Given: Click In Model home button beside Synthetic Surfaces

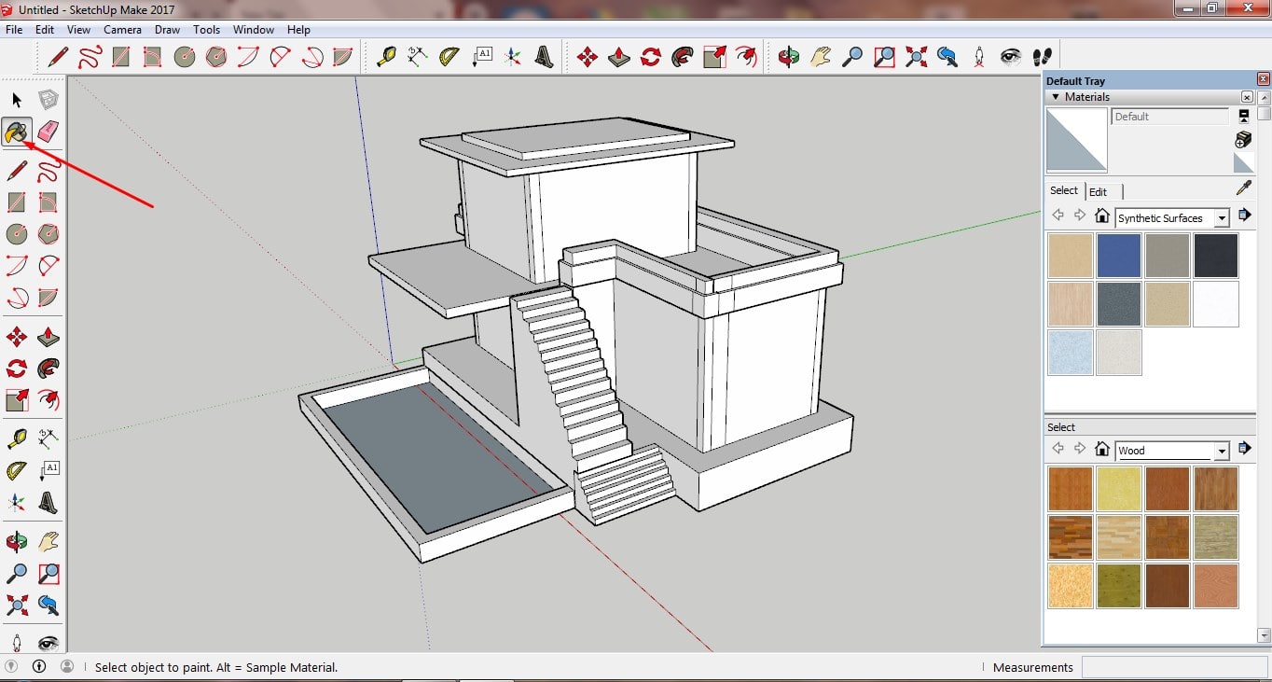Looking at the screenshot, I should (x=1102, y=216).
